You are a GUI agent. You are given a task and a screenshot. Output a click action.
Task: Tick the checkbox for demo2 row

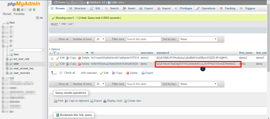click(52, 58)
